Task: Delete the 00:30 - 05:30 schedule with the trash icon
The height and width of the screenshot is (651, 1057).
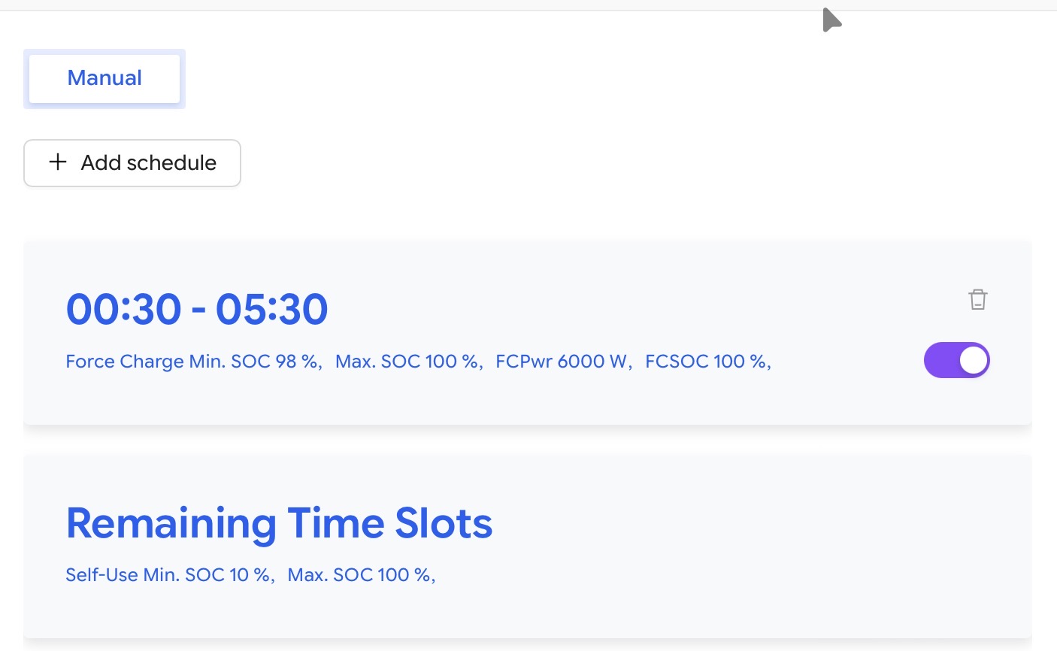Action: 977,299
